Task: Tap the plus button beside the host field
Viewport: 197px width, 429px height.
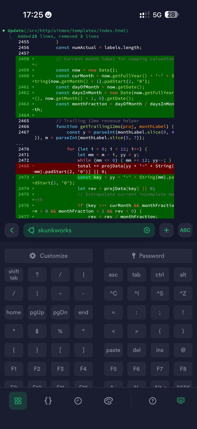Action: (166, 230)
